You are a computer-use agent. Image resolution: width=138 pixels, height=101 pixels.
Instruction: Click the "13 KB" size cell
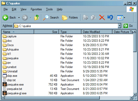(x=53, y=89)
